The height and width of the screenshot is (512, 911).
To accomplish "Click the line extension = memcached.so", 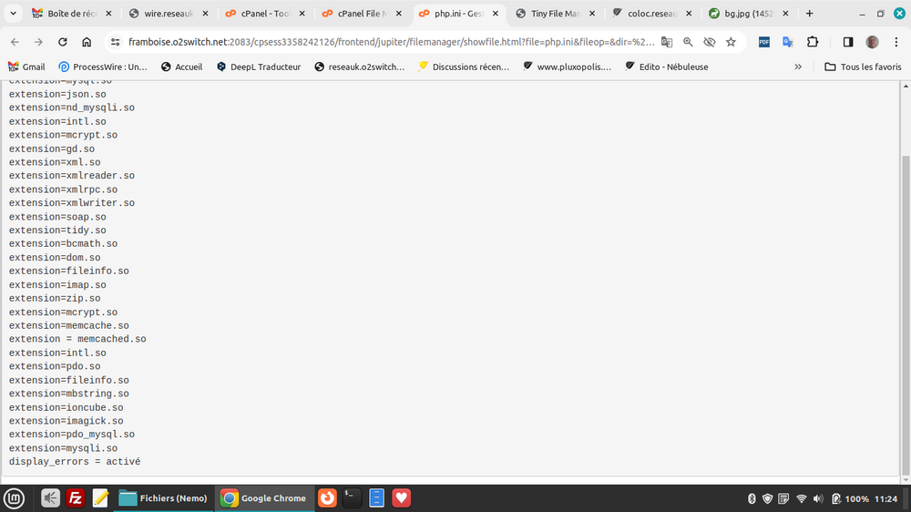I will point(77,340).
